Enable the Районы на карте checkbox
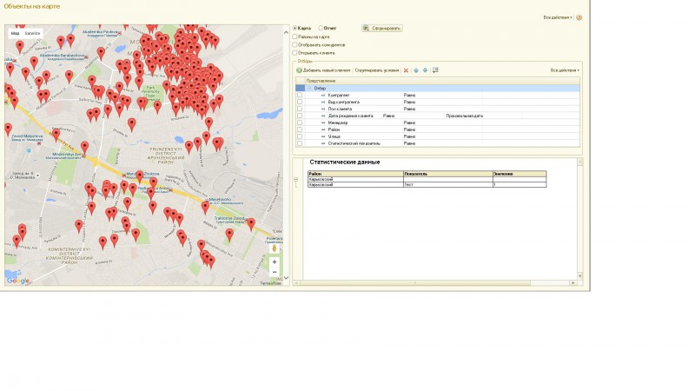The height and width of the screenshot is (391, 695). coord(295,36)
